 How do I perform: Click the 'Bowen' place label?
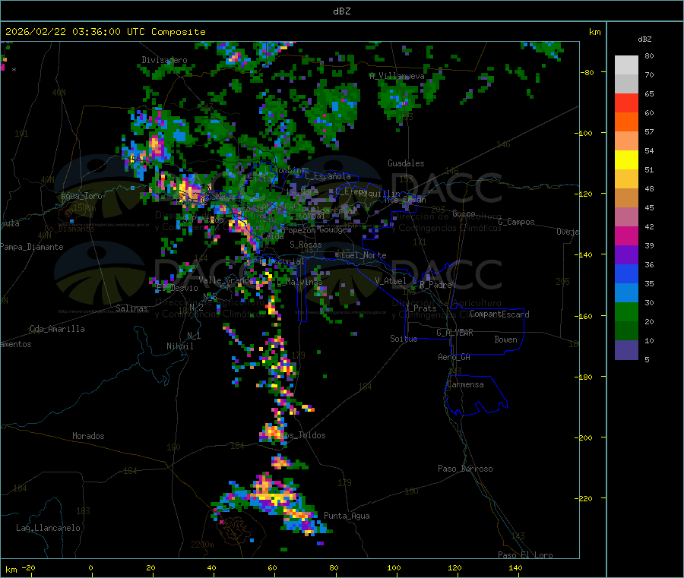click(x=506, y=340)
